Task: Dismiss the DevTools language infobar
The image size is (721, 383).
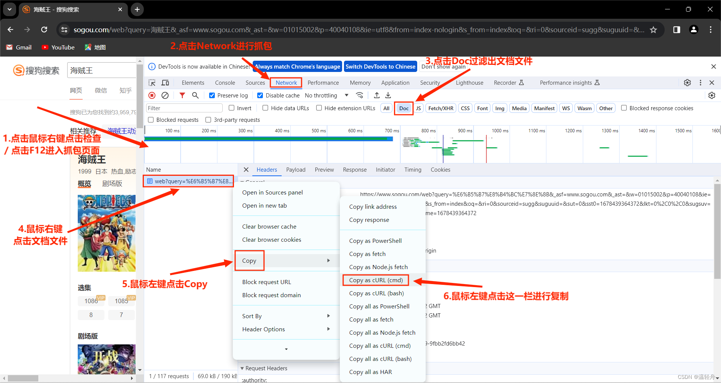Action: click(713, 67)
